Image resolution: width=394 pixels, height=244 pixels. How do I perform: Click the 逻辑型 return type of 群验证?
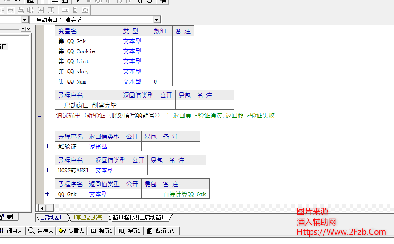(98, 147)
